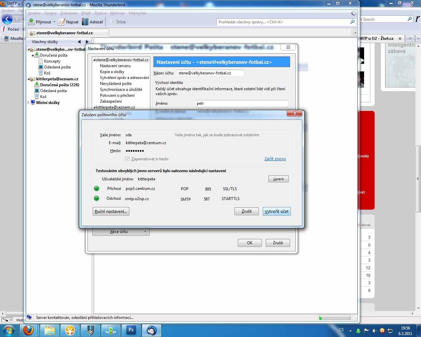This screenshot has height=337, width=421.
Task: Open Akce účtu dropdown
Action: (121, 232)
